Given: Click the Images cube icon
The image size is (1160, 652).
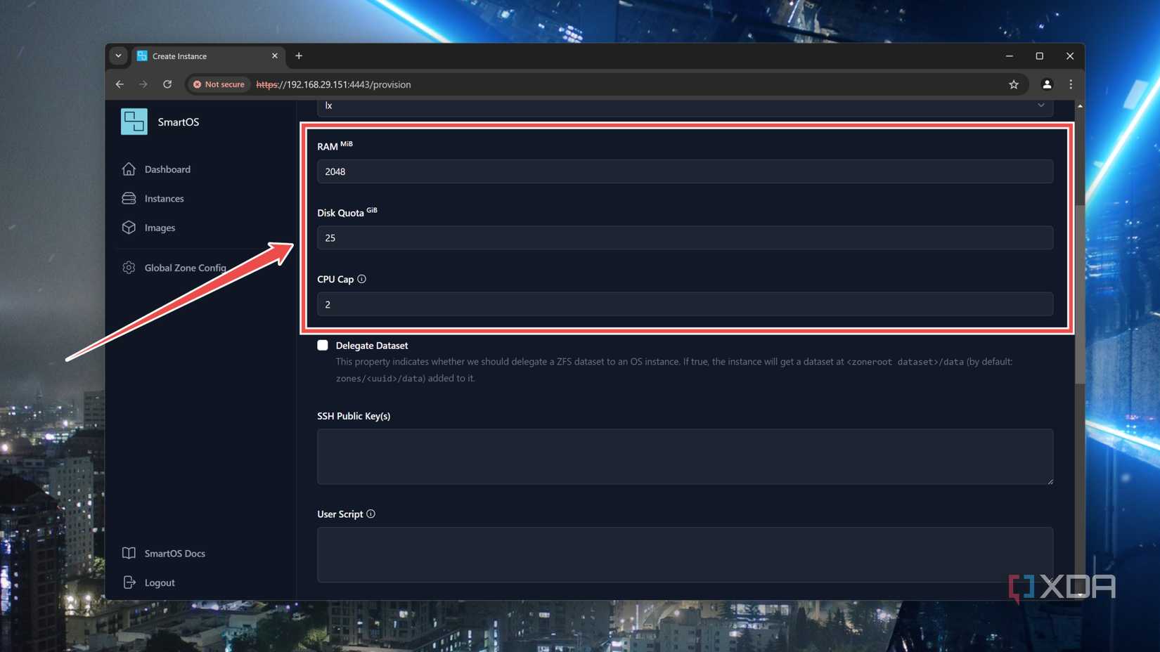Looking at the screenshot, I should point(129,228).
